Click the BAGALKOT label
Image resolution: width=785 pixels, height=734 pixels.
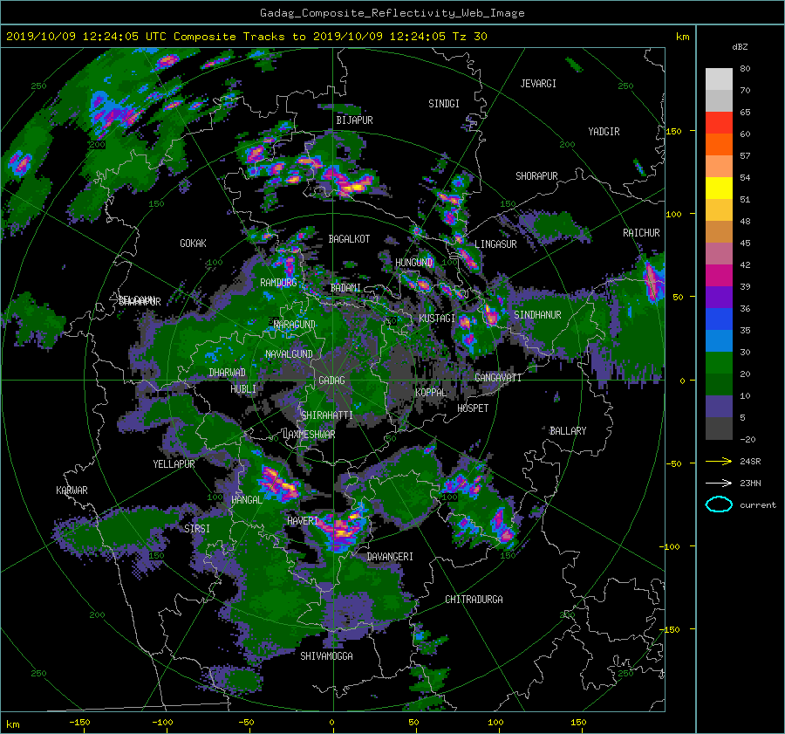pos(349,239)
